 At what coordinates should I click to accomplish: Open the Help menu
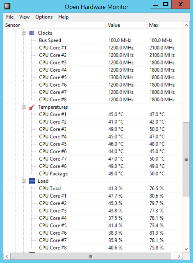click(63, 17)
